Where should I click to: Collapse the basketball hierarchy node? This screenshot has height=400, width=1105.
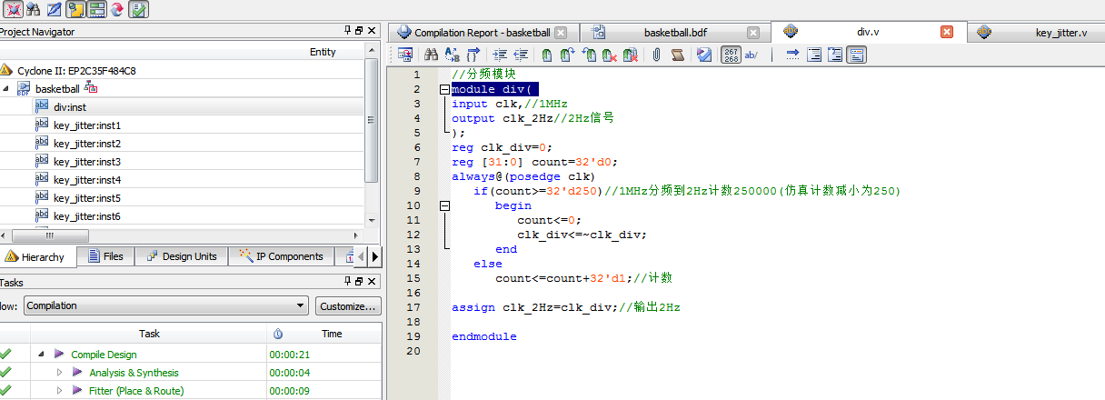(x=6, y=89)
